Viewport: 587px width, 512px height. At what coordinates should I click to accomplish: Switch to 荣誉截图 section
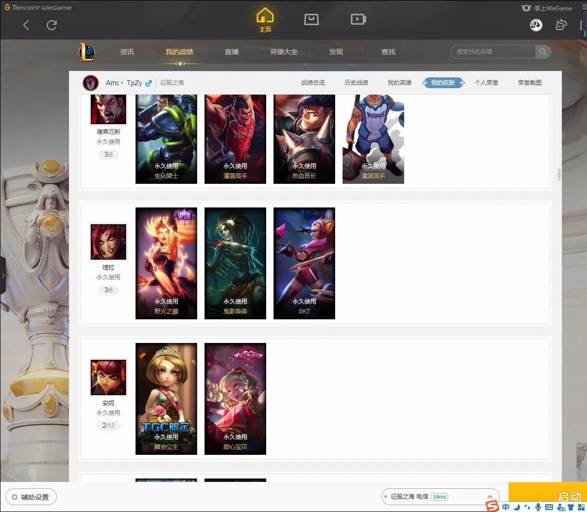click(530, 83)
